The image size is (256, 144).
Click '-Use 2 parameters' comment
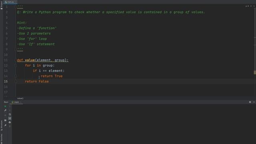pos(34,34)
